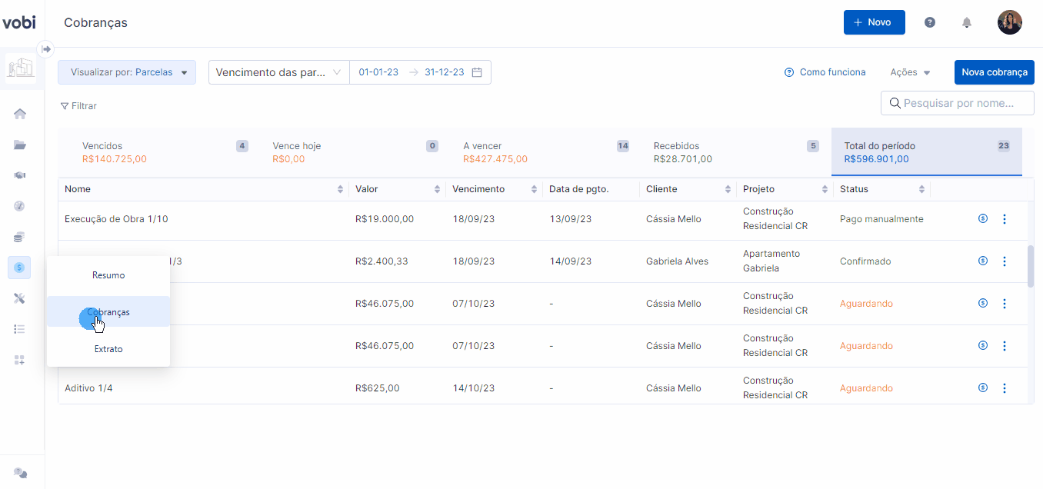Click the add-apps grid icon in sidebar
1043x489 pixels.
coord(20,360)
